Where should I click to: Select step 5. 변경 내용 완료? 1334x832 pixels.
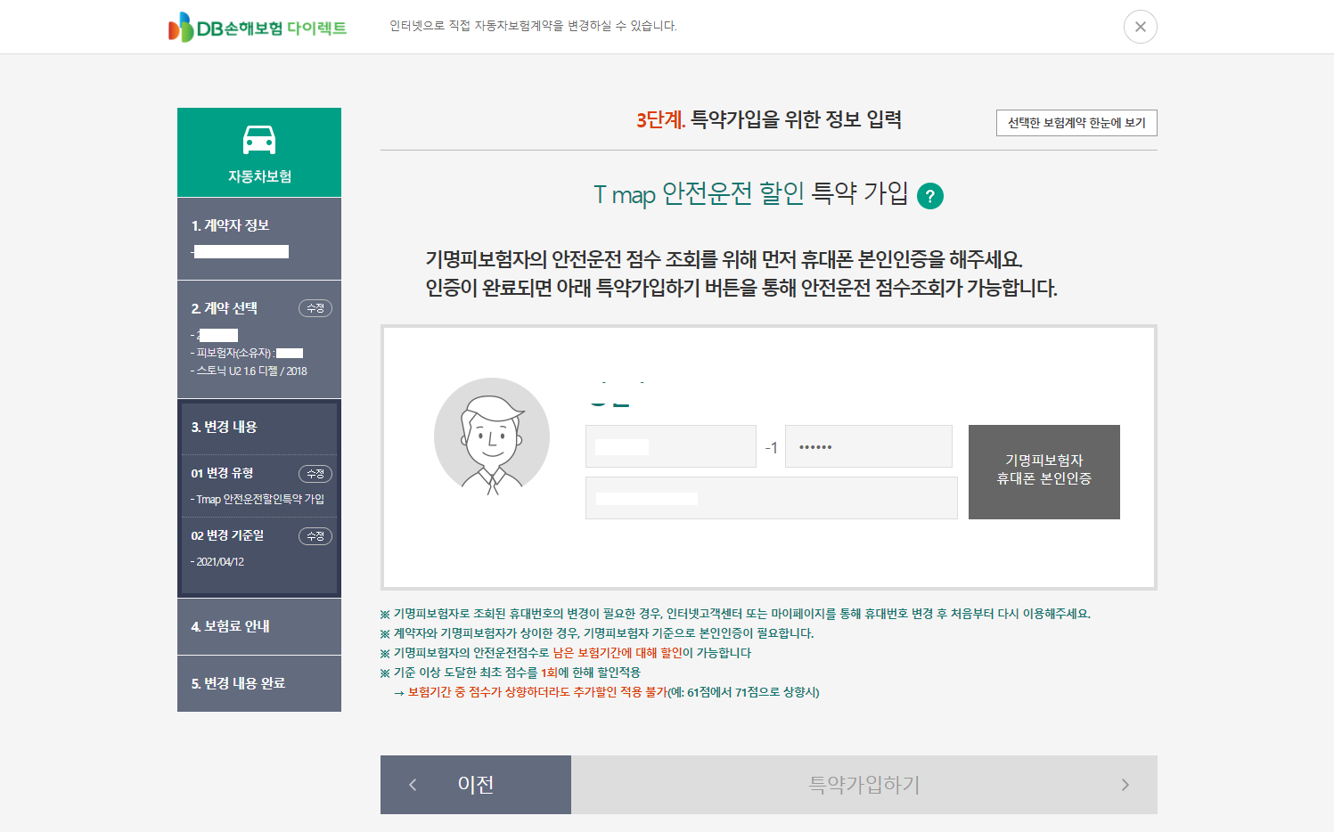tap(259, 683)
